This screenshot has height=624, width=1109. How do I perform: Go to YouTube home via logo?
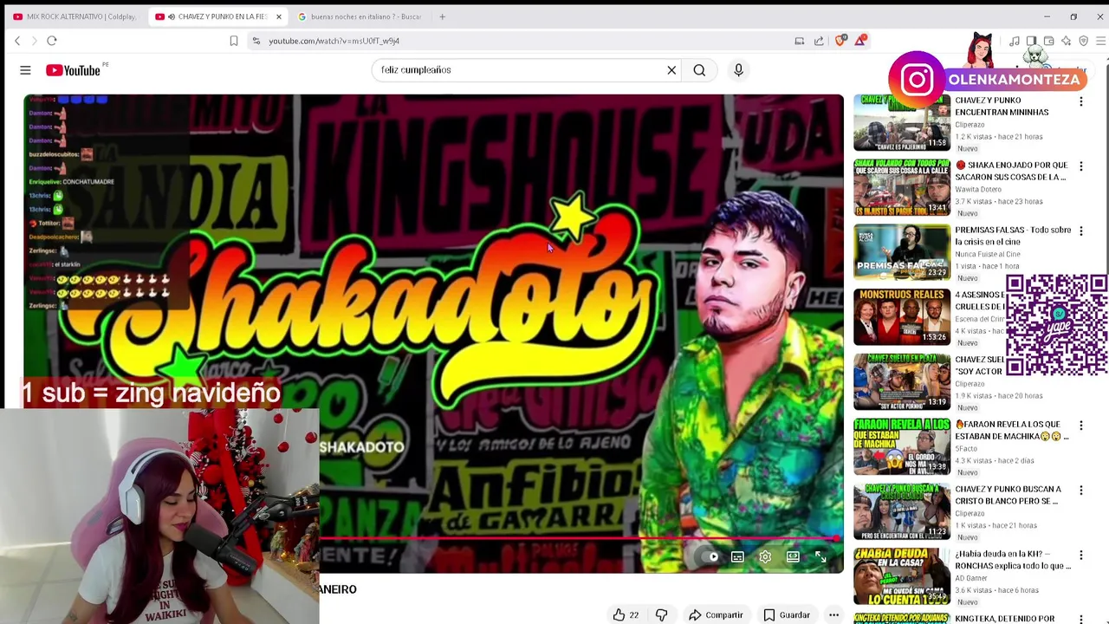point(74,70)
